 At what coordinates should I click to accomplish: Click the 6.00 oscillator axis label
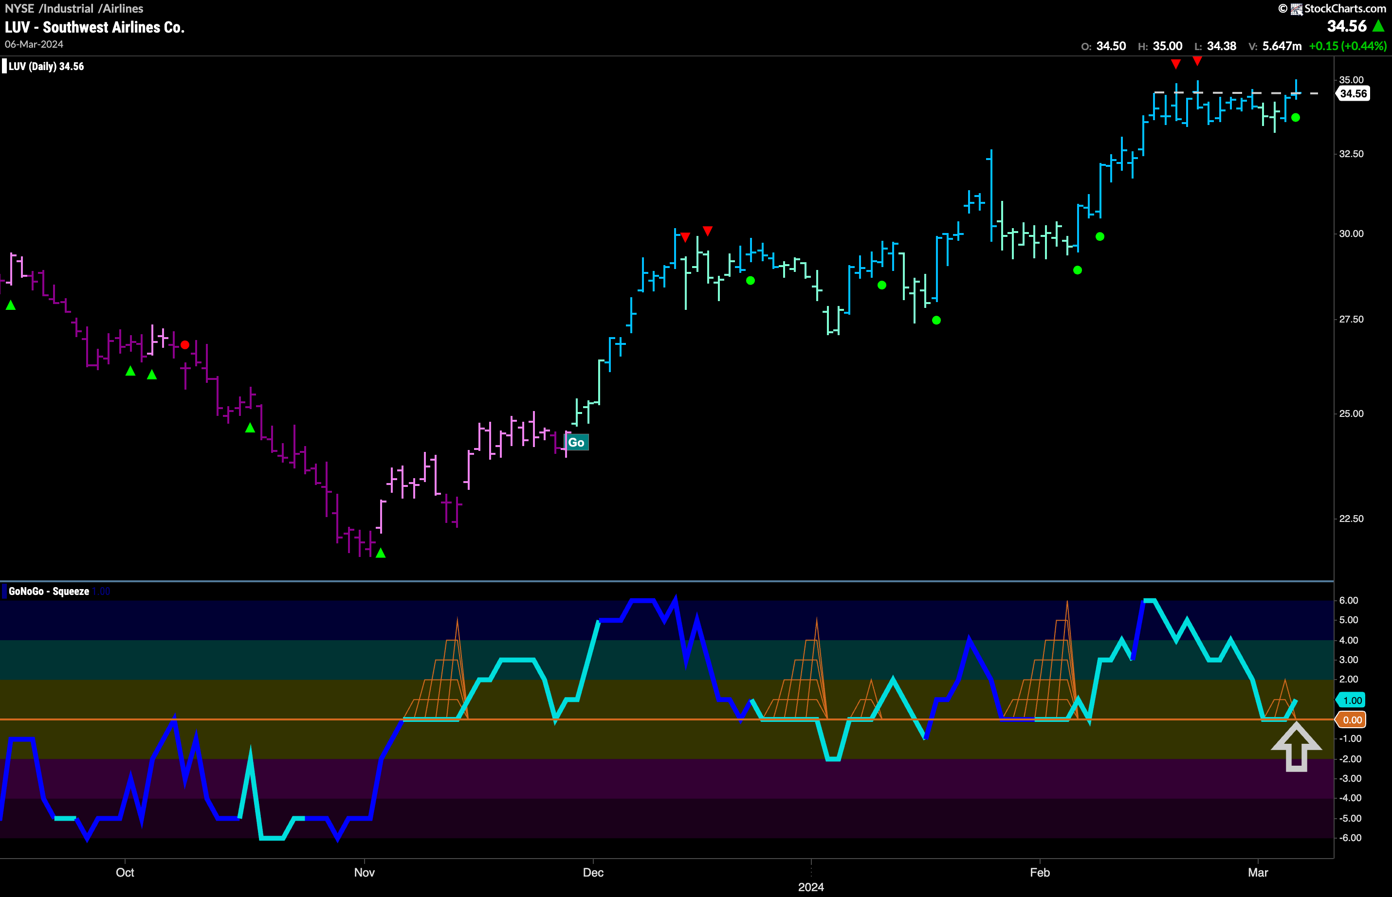pyautogui.click(x=1349, y=601)
